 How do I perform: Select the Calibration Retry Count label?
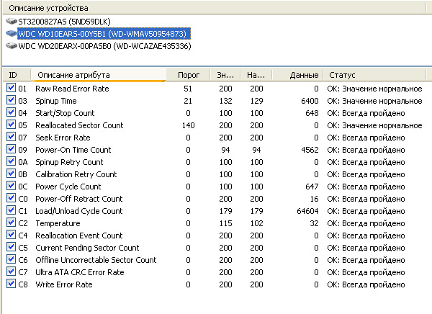76,174
